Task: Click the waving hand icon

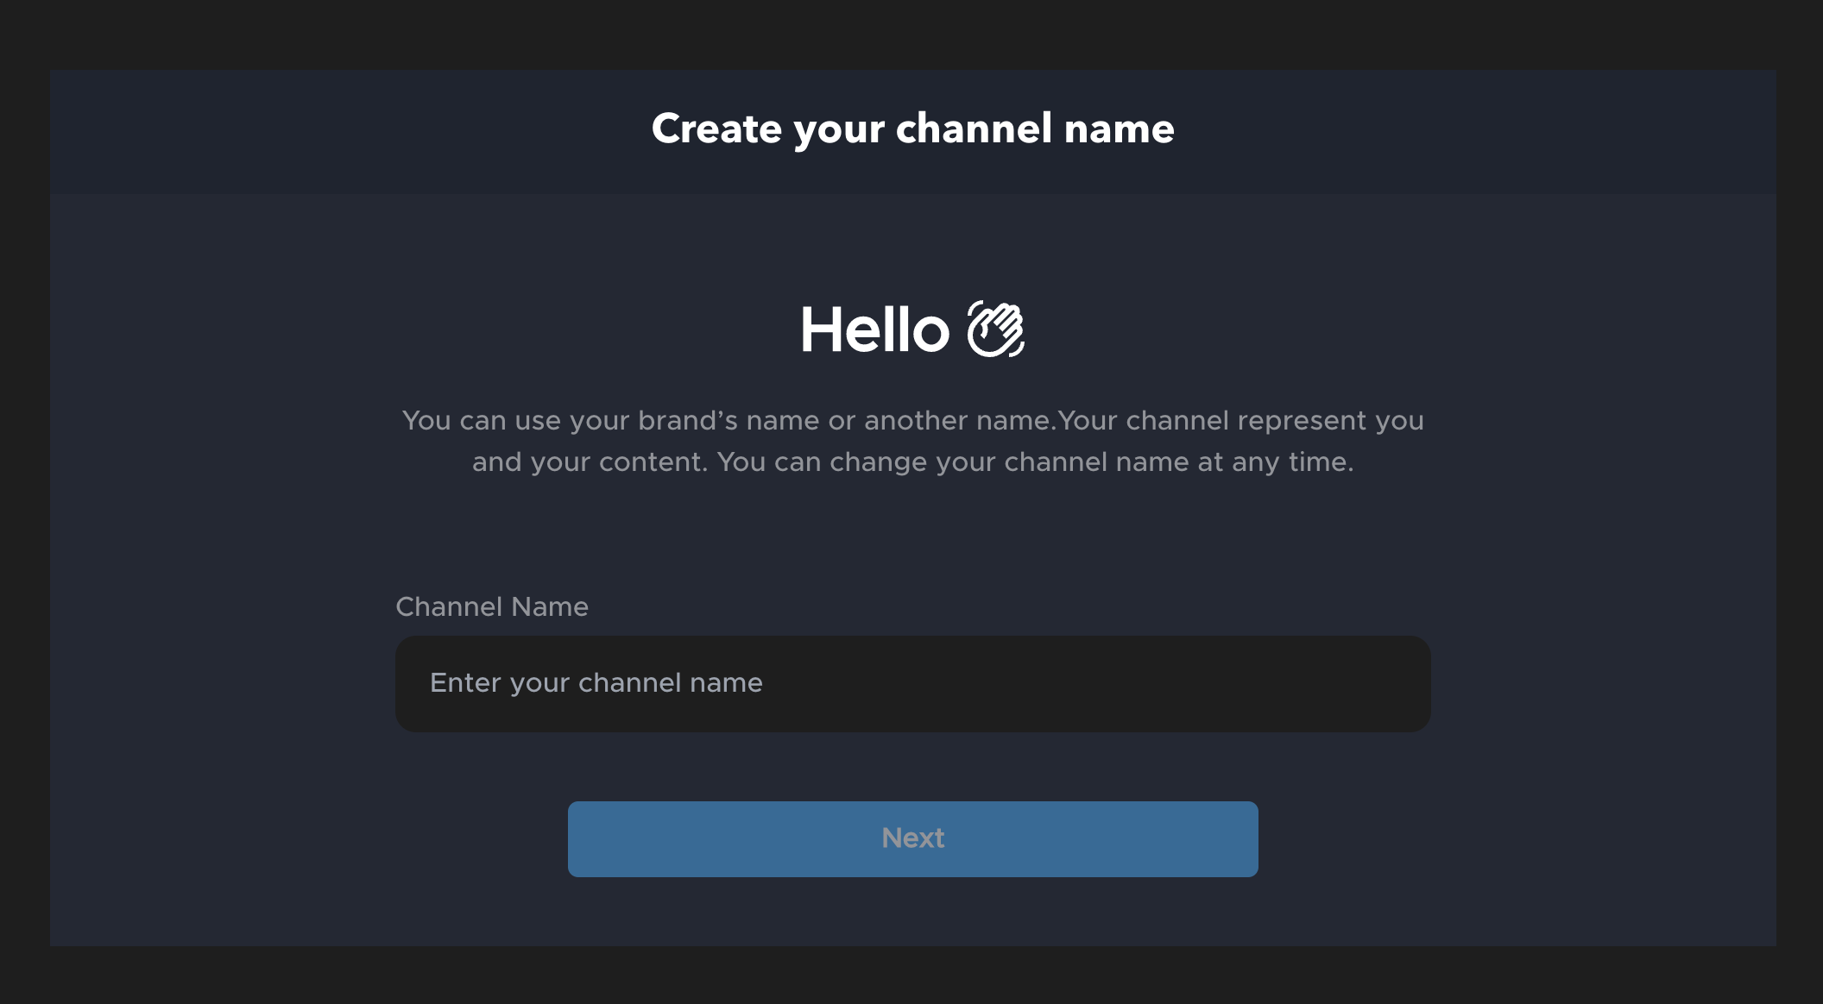Action: point(995,329)
